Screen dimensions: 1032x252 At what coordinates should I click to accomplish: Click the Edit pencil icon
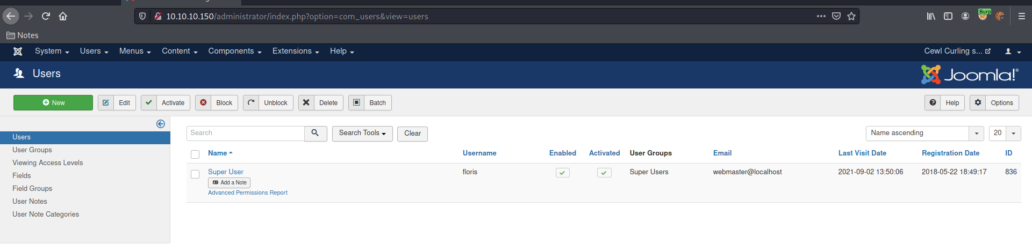click(x=106, y=102)
